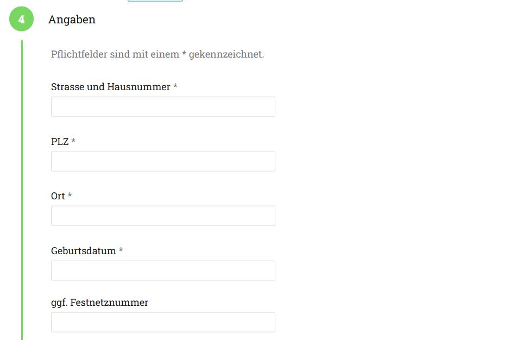Click the PLZ field label
The height and width of the screenshot is (340, 517).
pyautogui.click(x=60, y=142)
